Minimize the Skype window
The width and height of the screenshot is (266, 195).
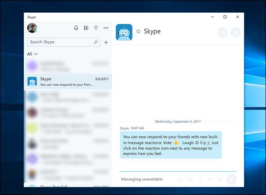[x=212, y=17]
